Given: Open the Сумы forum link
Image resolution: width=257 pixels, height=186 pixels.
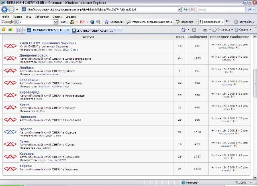Looking at the screenshot, I should (24, 141).
